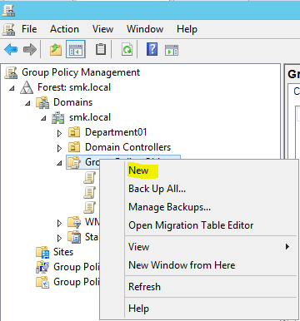Viewport: 300px width, 321px height.
Task: Expand the Starter GPOs node
Action: (59, 238)
